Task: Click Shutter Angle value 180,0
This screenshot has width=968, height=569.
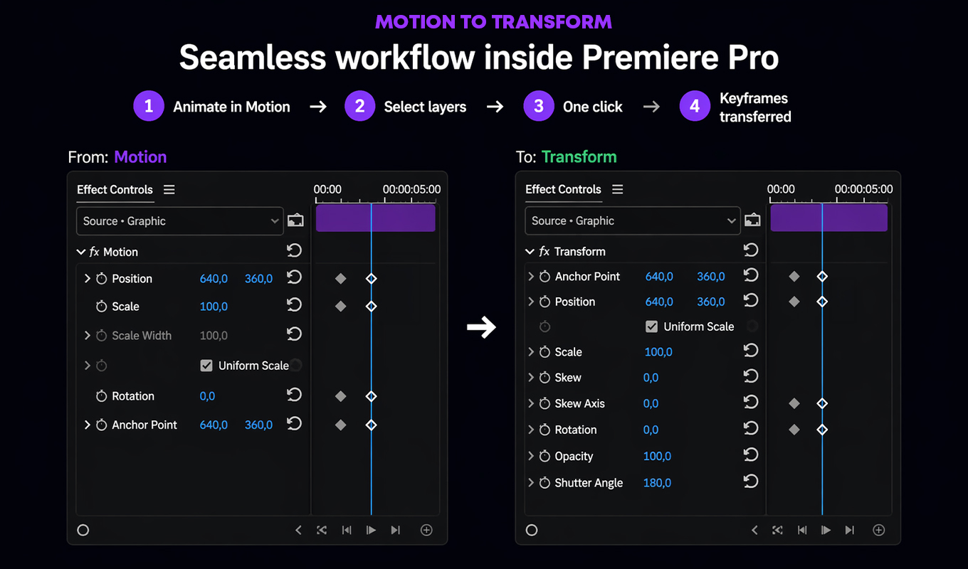Action: pos(657,483)
